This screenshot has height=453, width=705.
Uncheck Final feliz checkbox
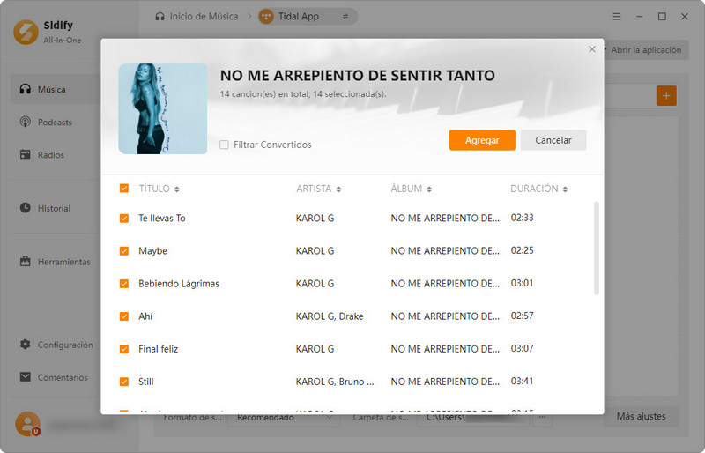(124, 349)
